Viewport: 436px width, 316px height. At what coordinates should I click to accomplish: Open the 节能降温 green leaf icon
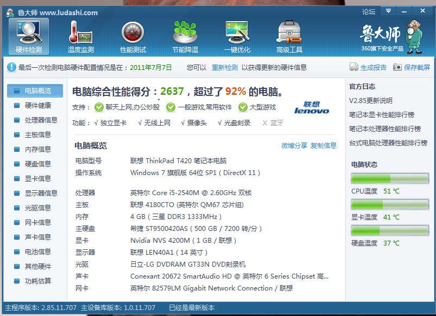185,33
